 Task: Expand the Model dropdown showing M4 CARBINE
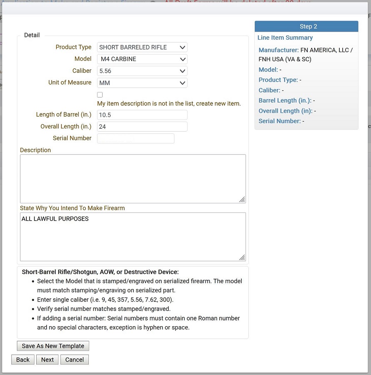coord(142,59)
